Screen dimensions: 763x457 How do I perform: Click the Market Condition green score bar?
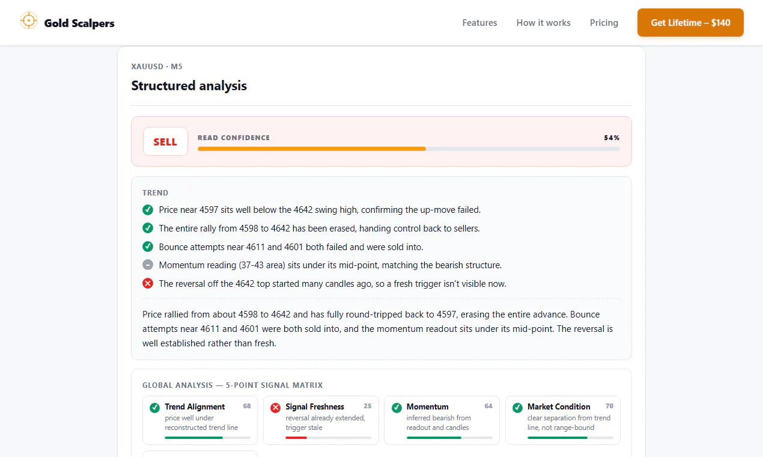click(570, 438)
